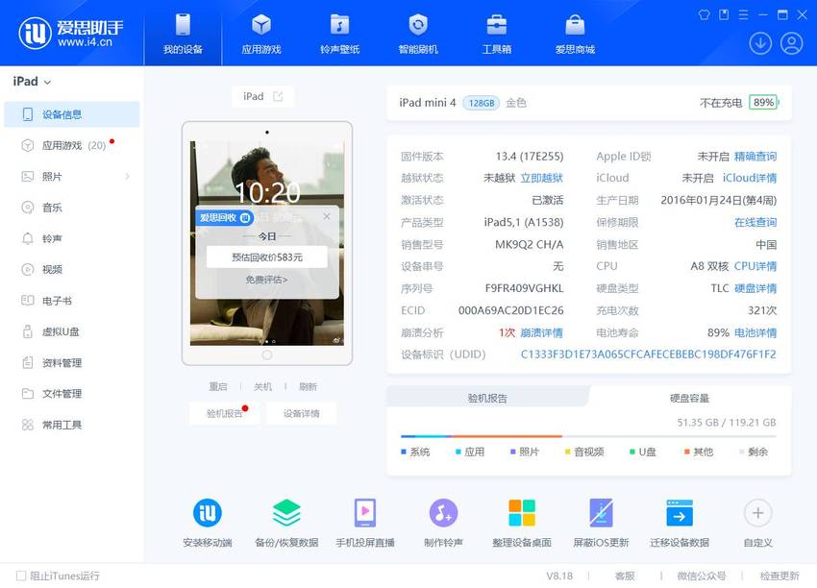Click the 预估回收价583元 box
Screen dimensions: 817x588
pos(267,257)
